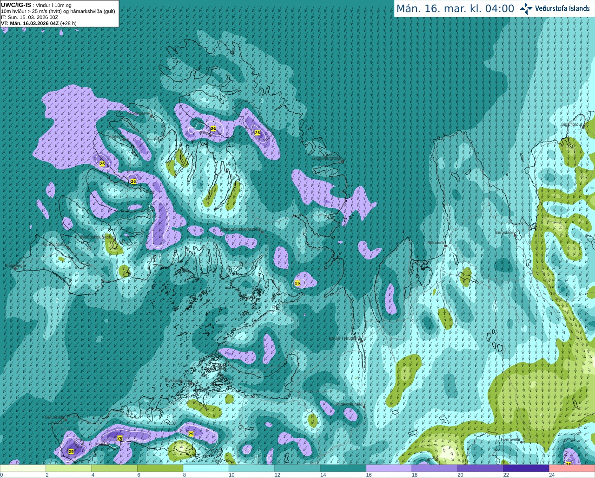Click the legend tick label 20

pyautogui.click(x=460, y=475)
